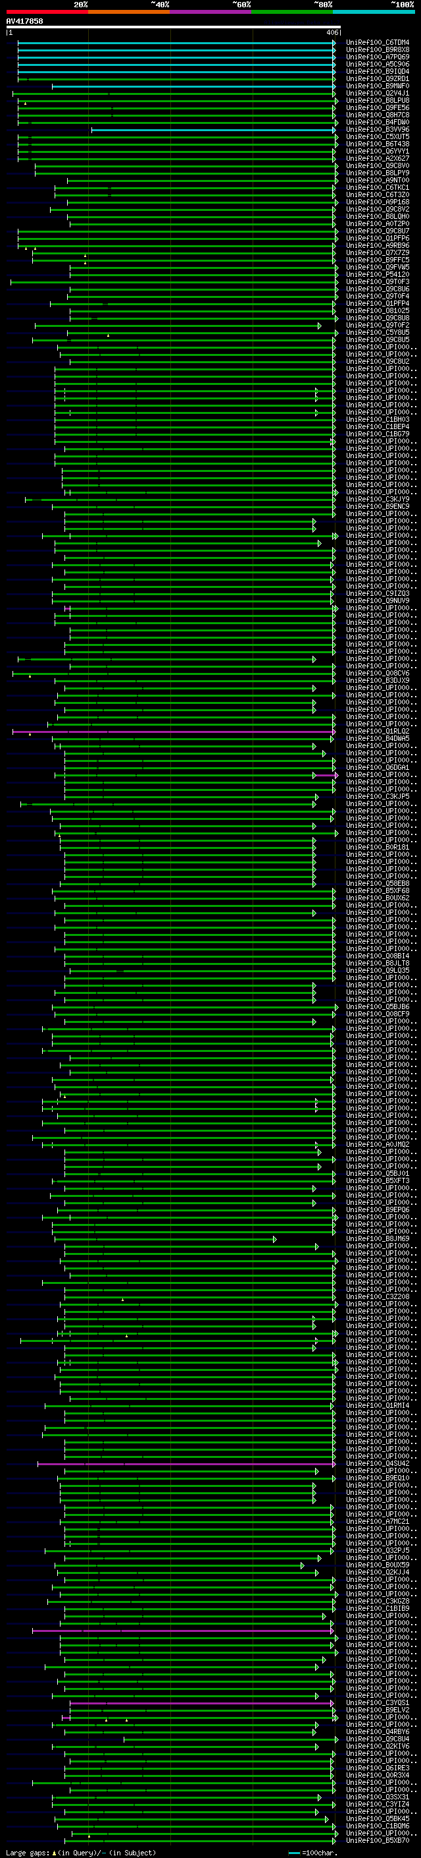Click hit label UniRef100_Q9T0F3
Viewport: 421px width, 1858px height.
point(377,282)
